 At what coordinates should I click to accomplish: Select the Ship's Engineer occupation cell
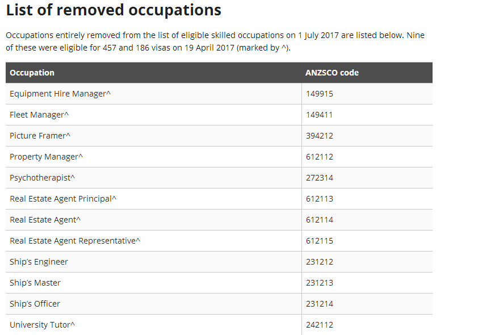coord(39,262)
